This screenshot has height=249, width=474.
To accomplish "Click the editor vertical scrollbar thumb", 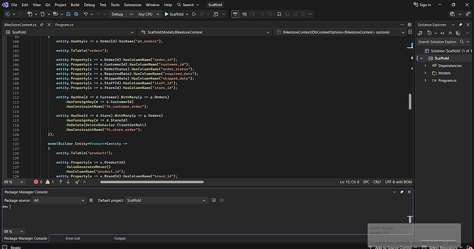I will [x=410, y=102].
